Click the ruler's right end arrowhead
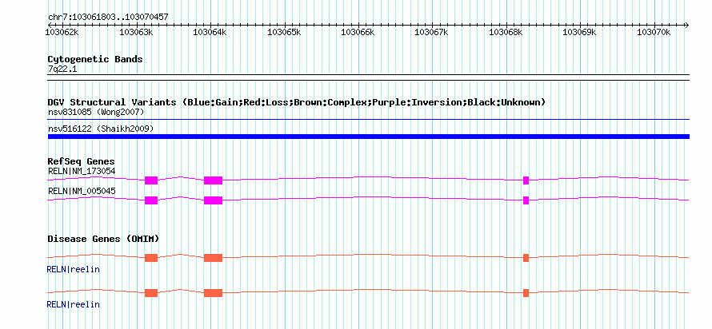712x329 pixels. [x=687, y=25]
